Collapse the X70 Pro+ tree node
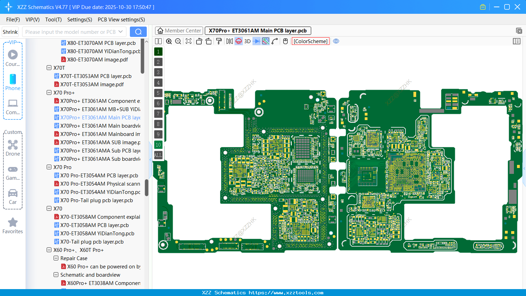The image size is (526, 296). (x=49, y=92)
